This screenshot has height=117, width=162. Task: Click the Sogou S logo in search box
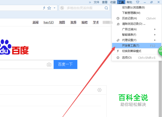coord(62,8)
